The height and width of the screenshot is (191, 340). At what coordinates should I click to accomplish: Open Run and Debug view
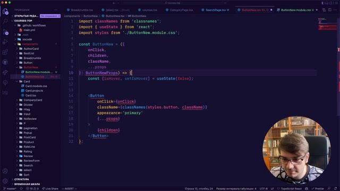pos(5,41)
